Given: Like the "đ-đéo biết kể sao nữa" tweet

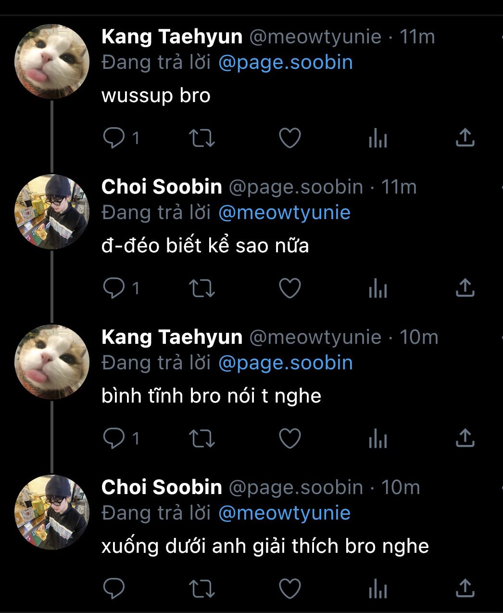Looking at the screenshot, I should point(290,288).
